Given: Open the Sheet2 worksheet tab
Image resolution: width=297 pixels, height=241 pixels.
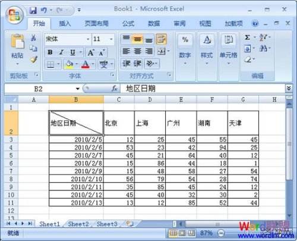Looking at the screenshot, I should pos(78,224).
